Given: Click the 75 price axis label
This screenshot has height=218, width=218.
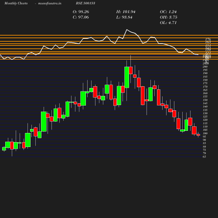Looking at the screenshot, I should pyautogui.click(x=204, y=150).
